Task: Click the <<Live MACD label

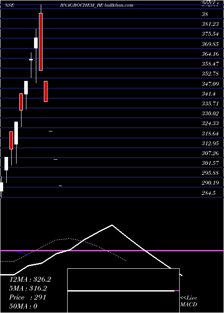Action: click(189, 301)
